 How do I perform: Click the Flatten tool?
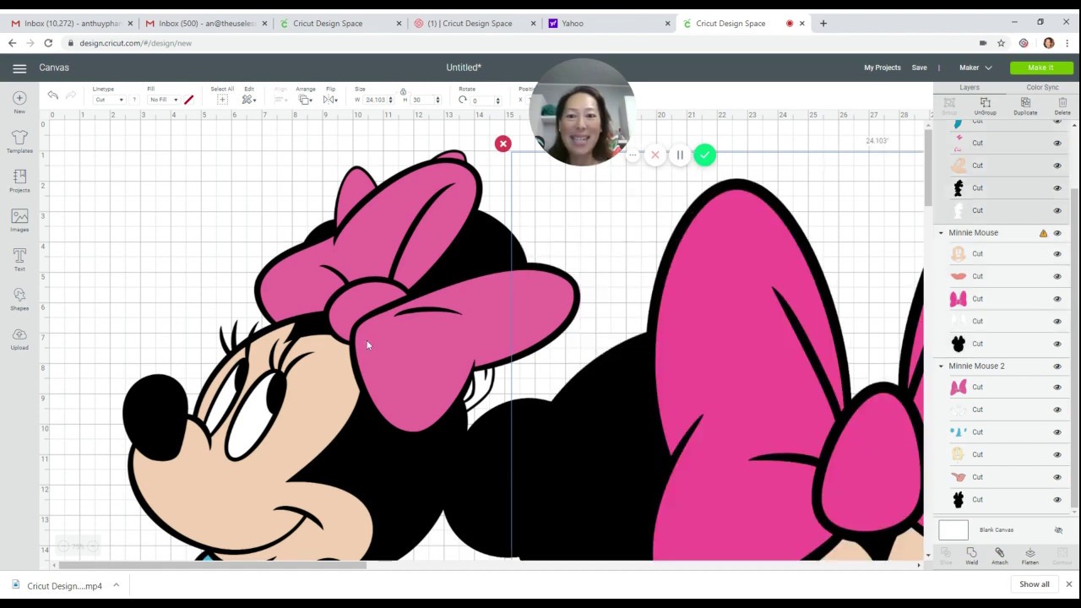click(x=1029, y=556)
